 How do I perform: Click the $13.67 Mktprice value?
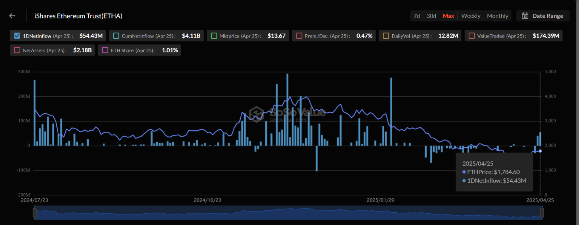(276, 36)
